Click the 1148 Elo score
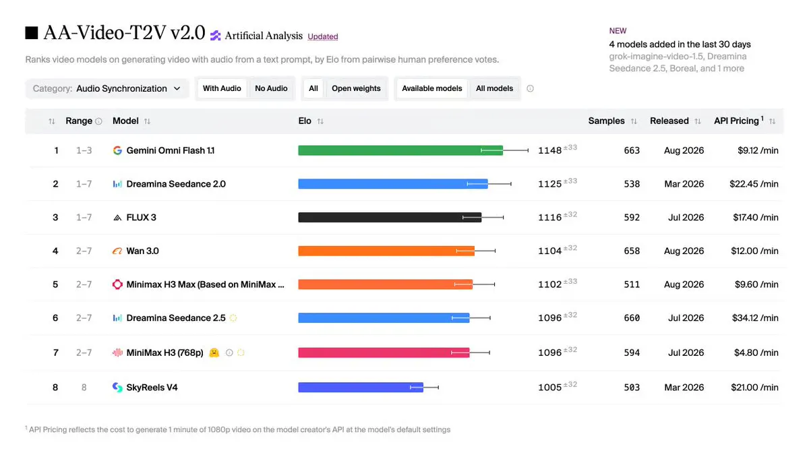 point(549,150)
